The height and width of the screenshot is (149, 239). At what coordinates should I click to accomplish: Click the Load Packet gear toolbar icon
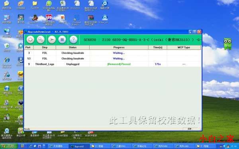(30, 40)
